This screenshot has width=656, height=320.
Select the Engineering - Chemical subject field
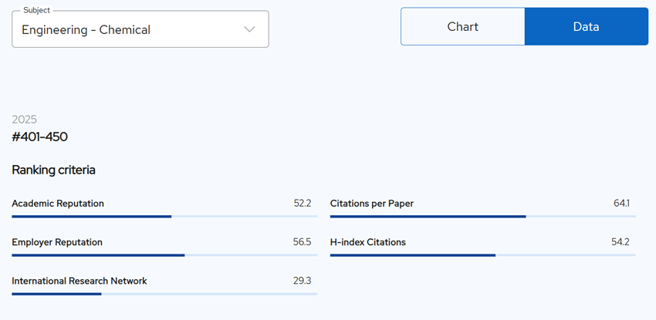point(140,29)
